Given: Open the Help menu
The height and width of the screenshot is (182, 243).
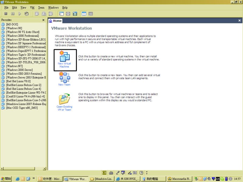Looking at the screenshot, I should (x=65, y=7).
